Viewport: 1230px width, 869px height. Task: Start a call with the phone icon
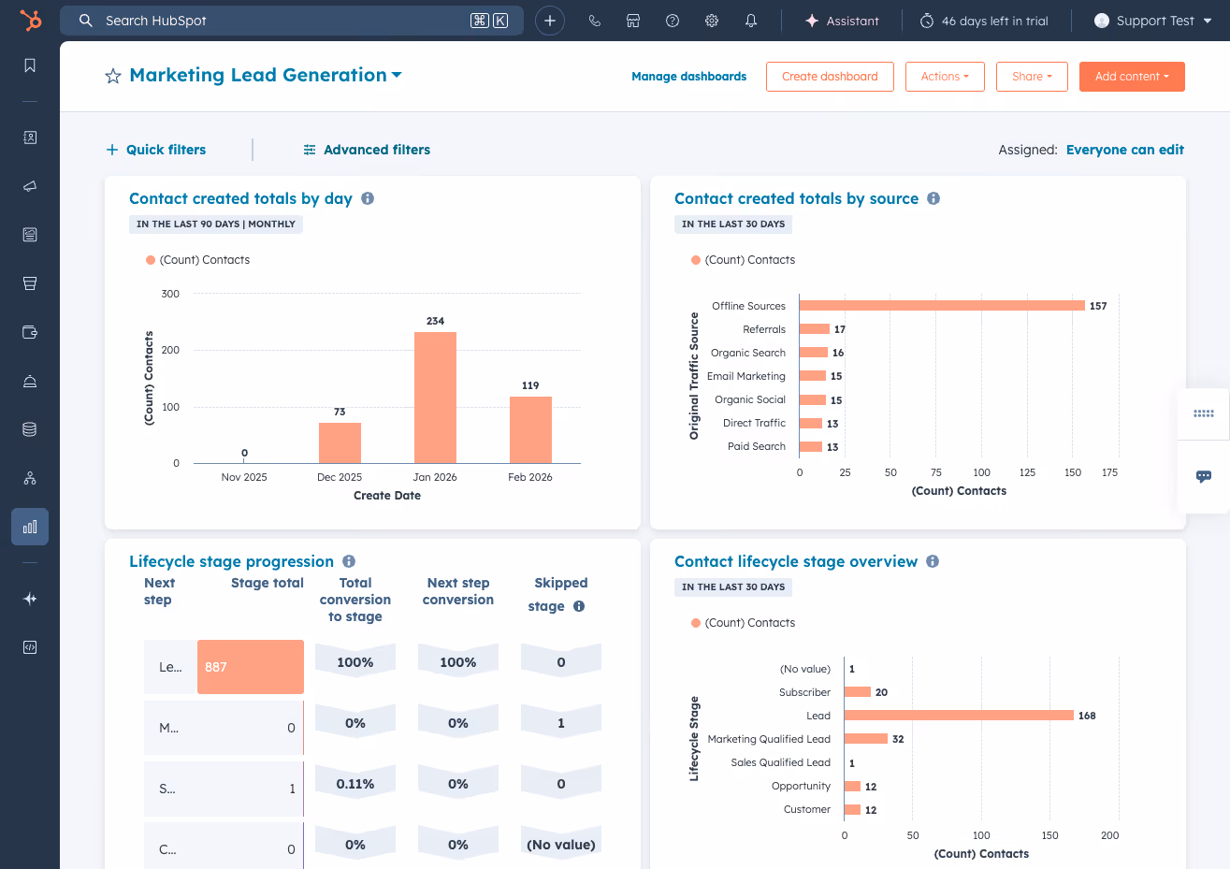(595, 20)
